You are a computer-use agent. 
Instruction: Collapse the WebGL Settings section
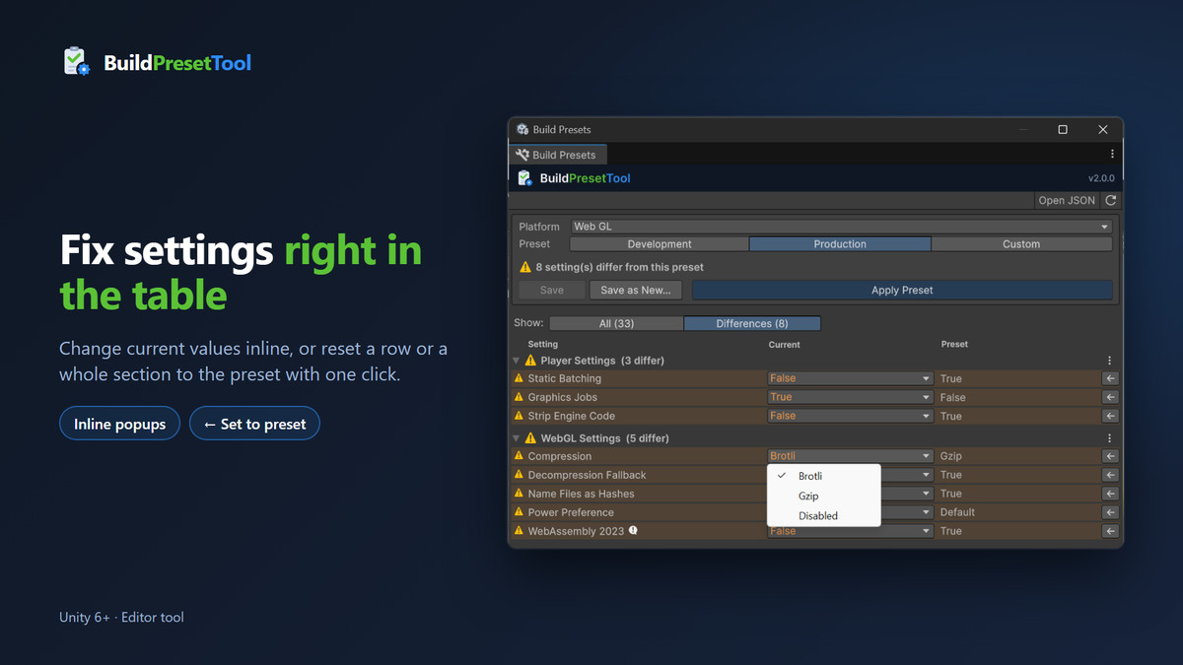(516, 438)
